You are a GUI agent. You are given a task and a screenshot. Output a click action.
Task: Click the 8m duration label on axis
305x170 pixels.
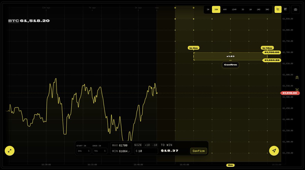tap(231, 165)
